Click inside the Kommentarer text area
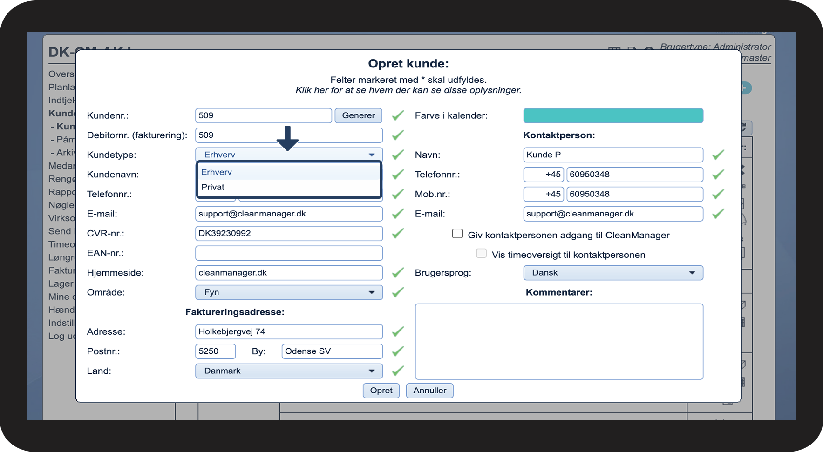This screenshot has height=452, width=823. click(559, 341)
